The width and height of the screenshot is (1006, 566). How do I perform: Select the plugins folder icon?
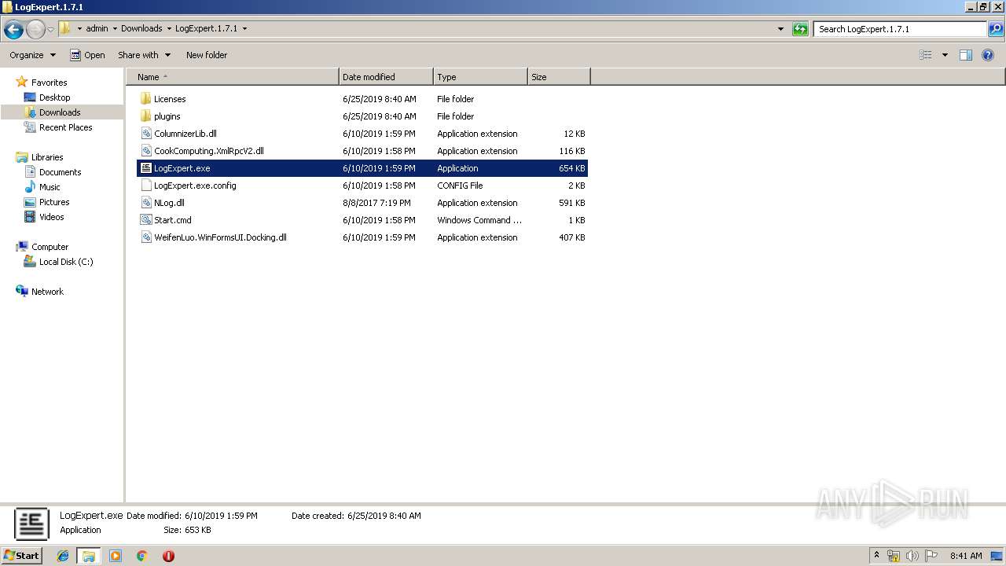[145, 116]
